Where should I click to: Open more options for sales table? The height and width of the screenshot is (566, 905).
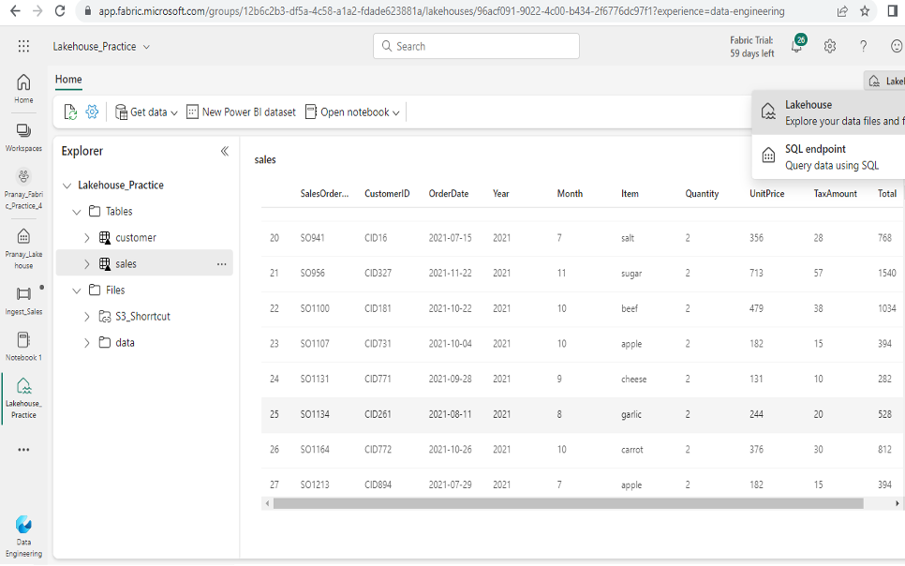222,264
